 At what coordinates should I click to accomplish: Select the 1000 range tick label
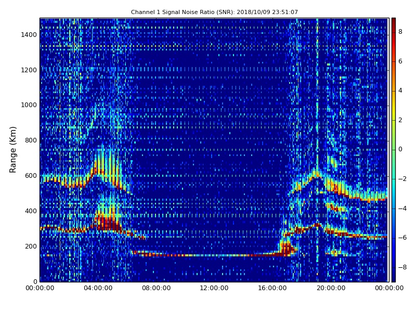(x=29, y=105)
